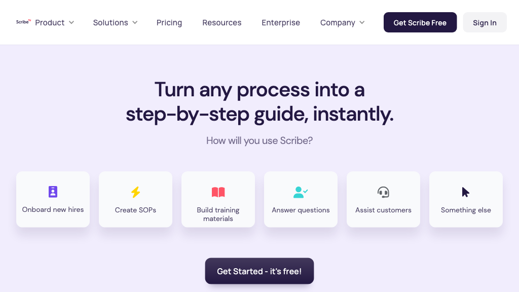Click the Scribe logo in the navbar
Screen dimensions: 519x292
point(23,22)
